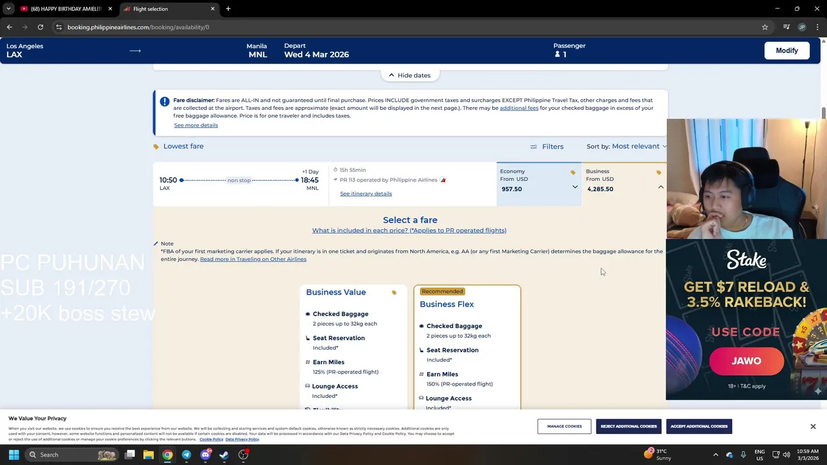This screenshot has height=465, width=827.
Task: Open the Cookie Policy link
Action: [211, 439]
